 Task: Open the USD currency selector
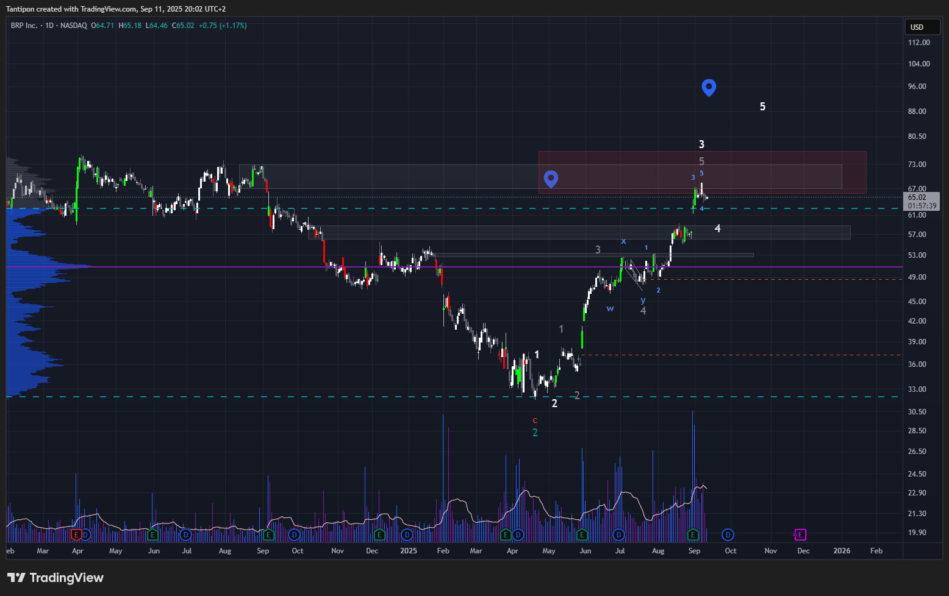pyautogui.click(x=921, y=27)
